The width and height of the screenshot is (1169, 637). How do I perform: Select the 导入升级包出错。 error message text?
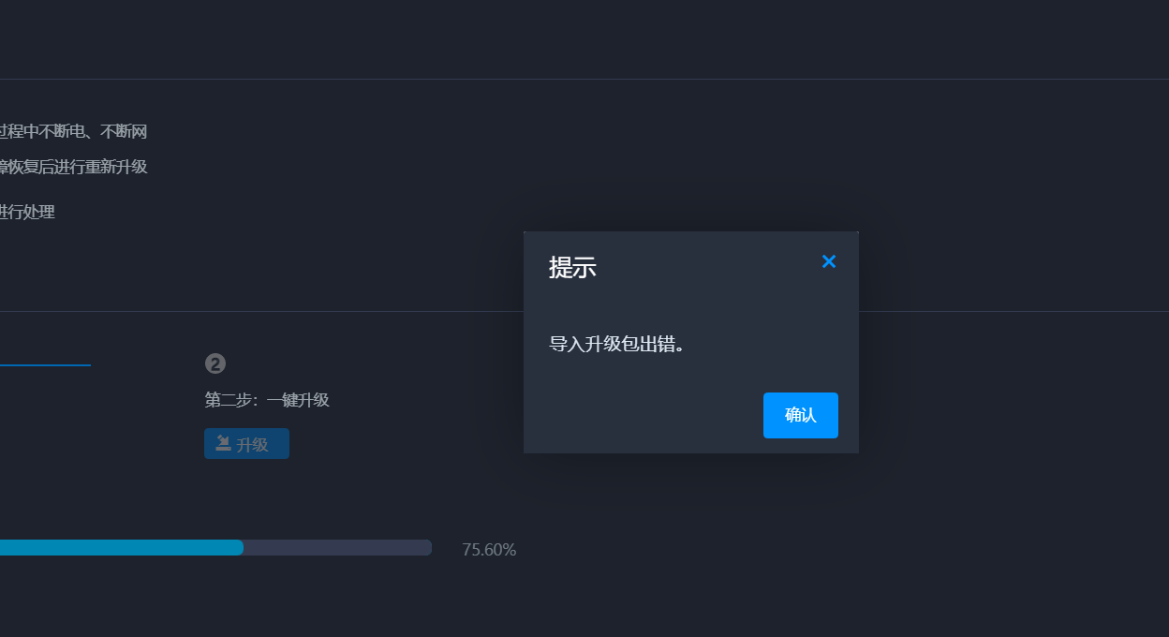(x=616, y=344)
